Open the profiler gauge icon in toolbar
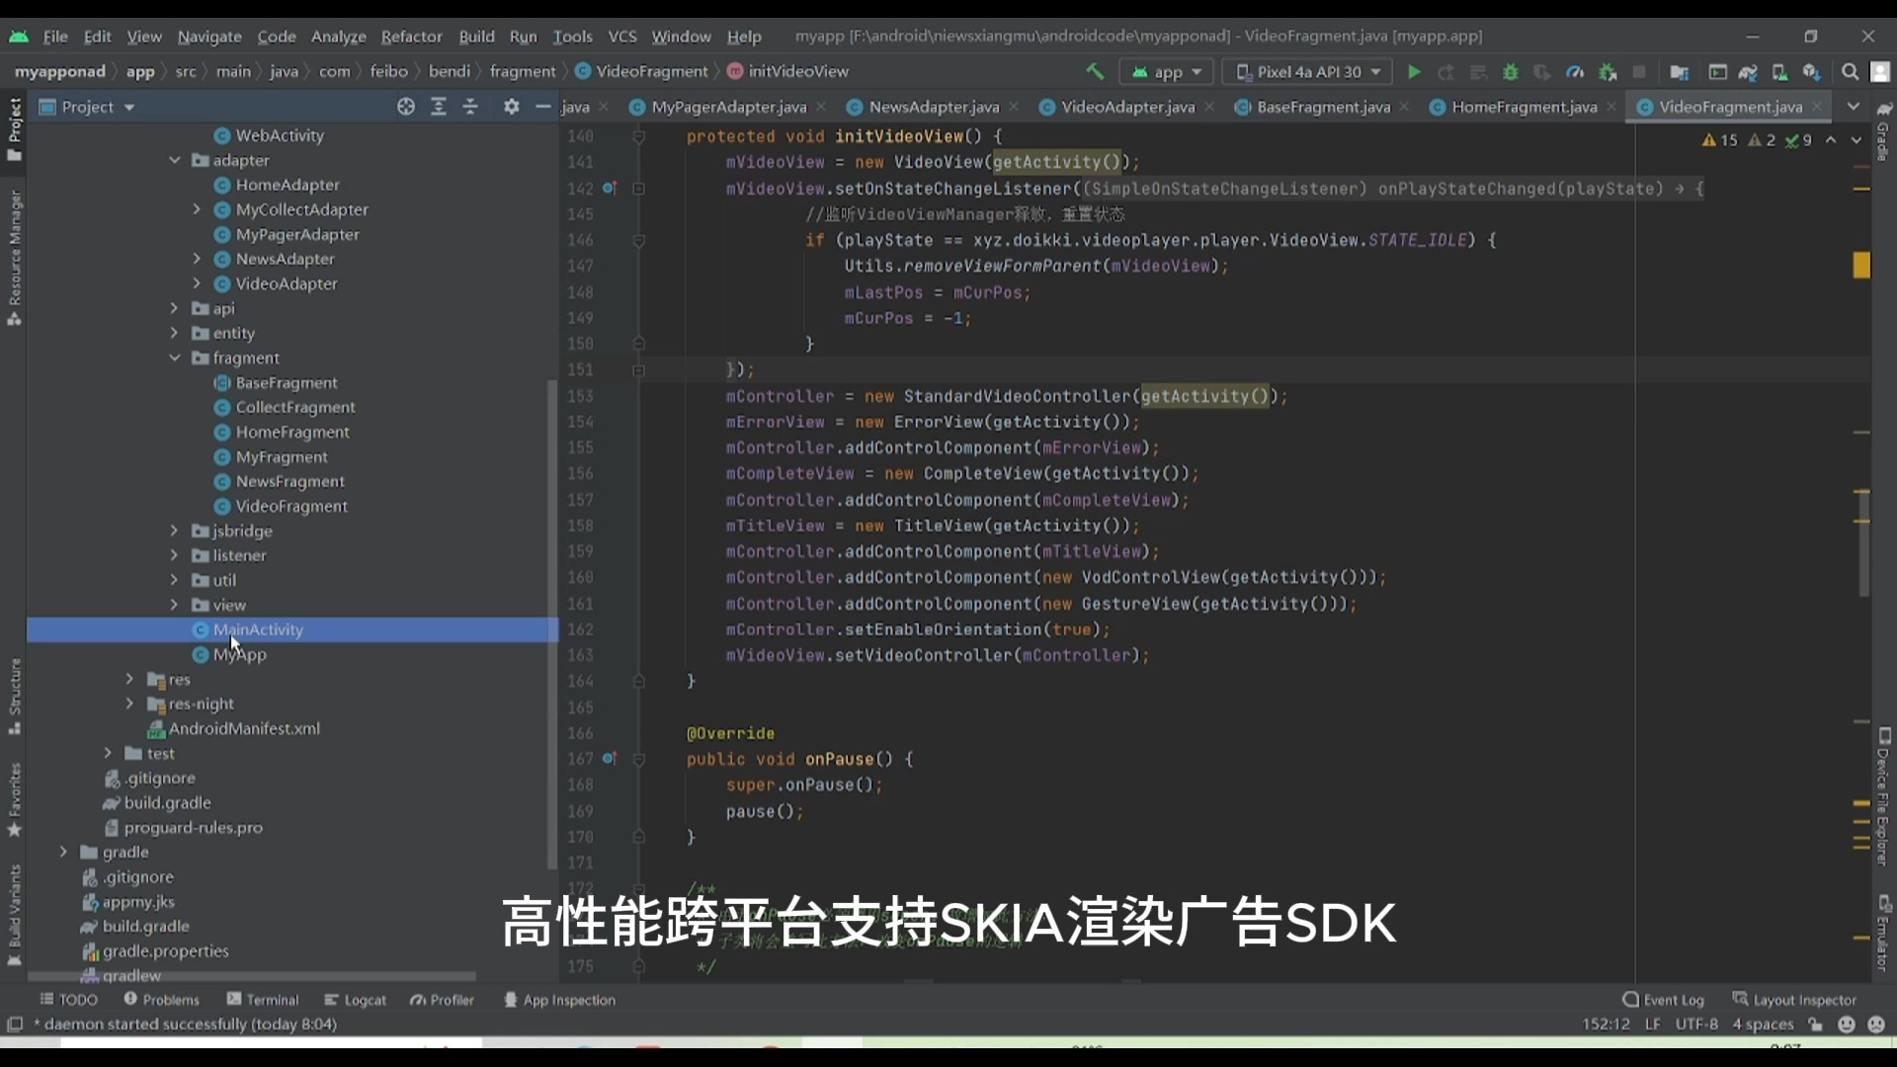Screen dimensions: 1897x1067 point(1575,71)
